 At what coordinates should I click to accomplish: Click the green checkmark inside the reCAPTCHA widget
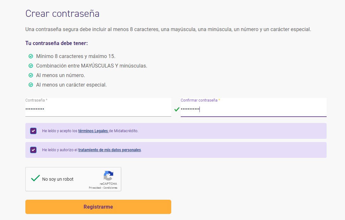coord(35,178)
